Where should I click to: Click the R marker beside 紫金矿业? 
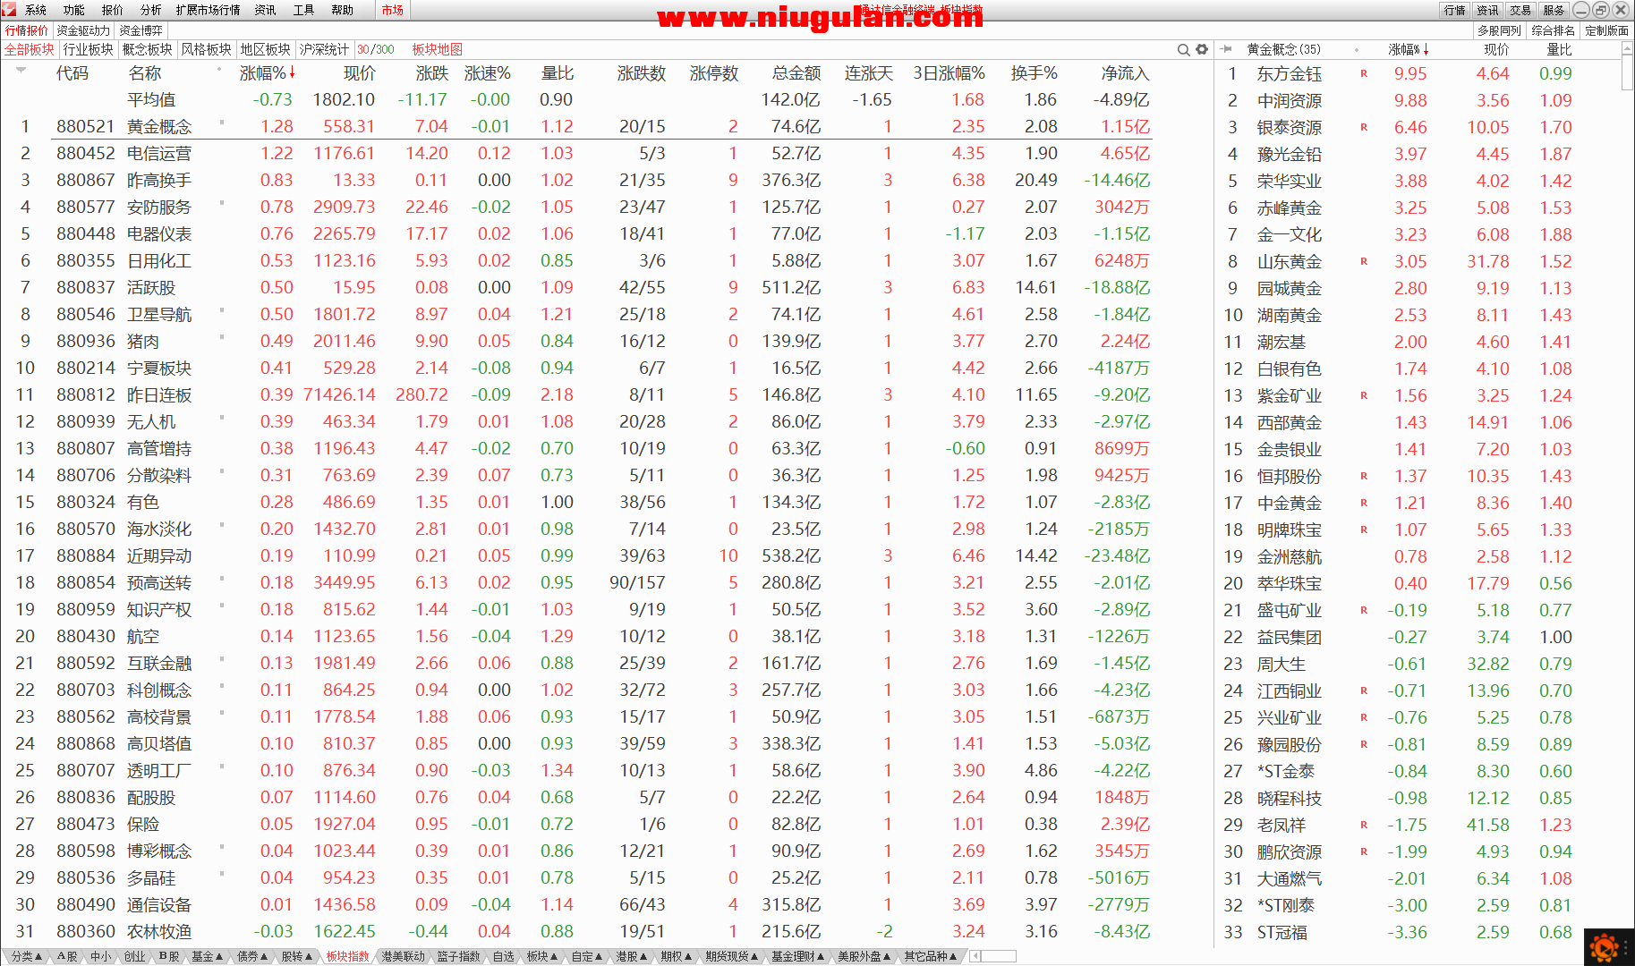tap(1364, 395)
